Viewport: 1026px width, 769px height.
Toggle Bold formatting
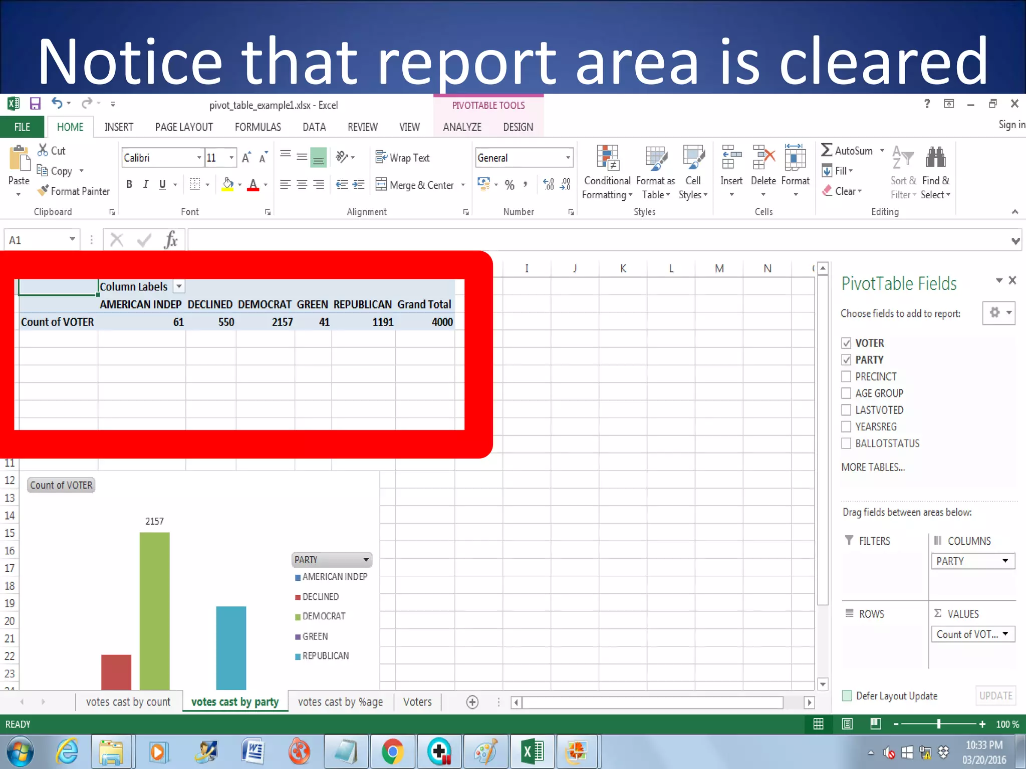coord(129,185)
